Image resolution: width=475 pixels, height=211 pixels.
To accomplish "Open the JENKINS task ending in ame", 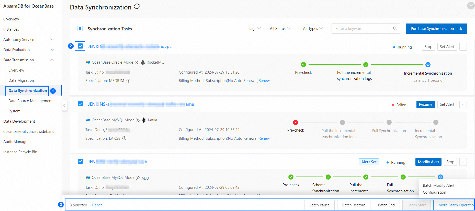I will (141, 104).
